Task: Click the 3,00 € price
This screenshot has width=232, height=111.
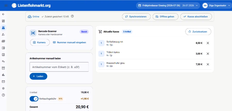Action: coord(199,54)
